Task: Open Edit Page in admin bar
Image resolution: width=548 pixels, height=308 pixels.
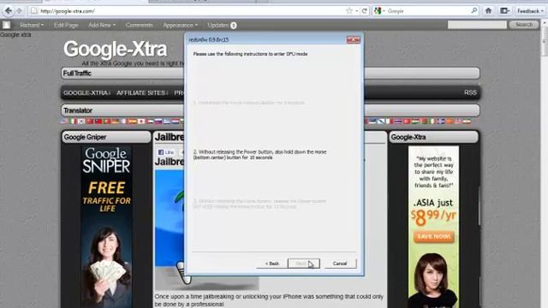Action: coord(66,25)
